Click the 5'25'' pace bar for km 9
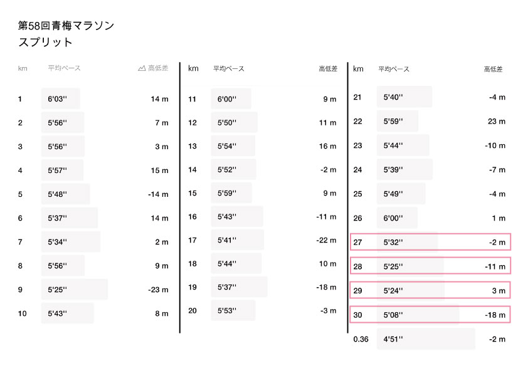The height and width of the screenshot is (373, 528). coord(74,290)
